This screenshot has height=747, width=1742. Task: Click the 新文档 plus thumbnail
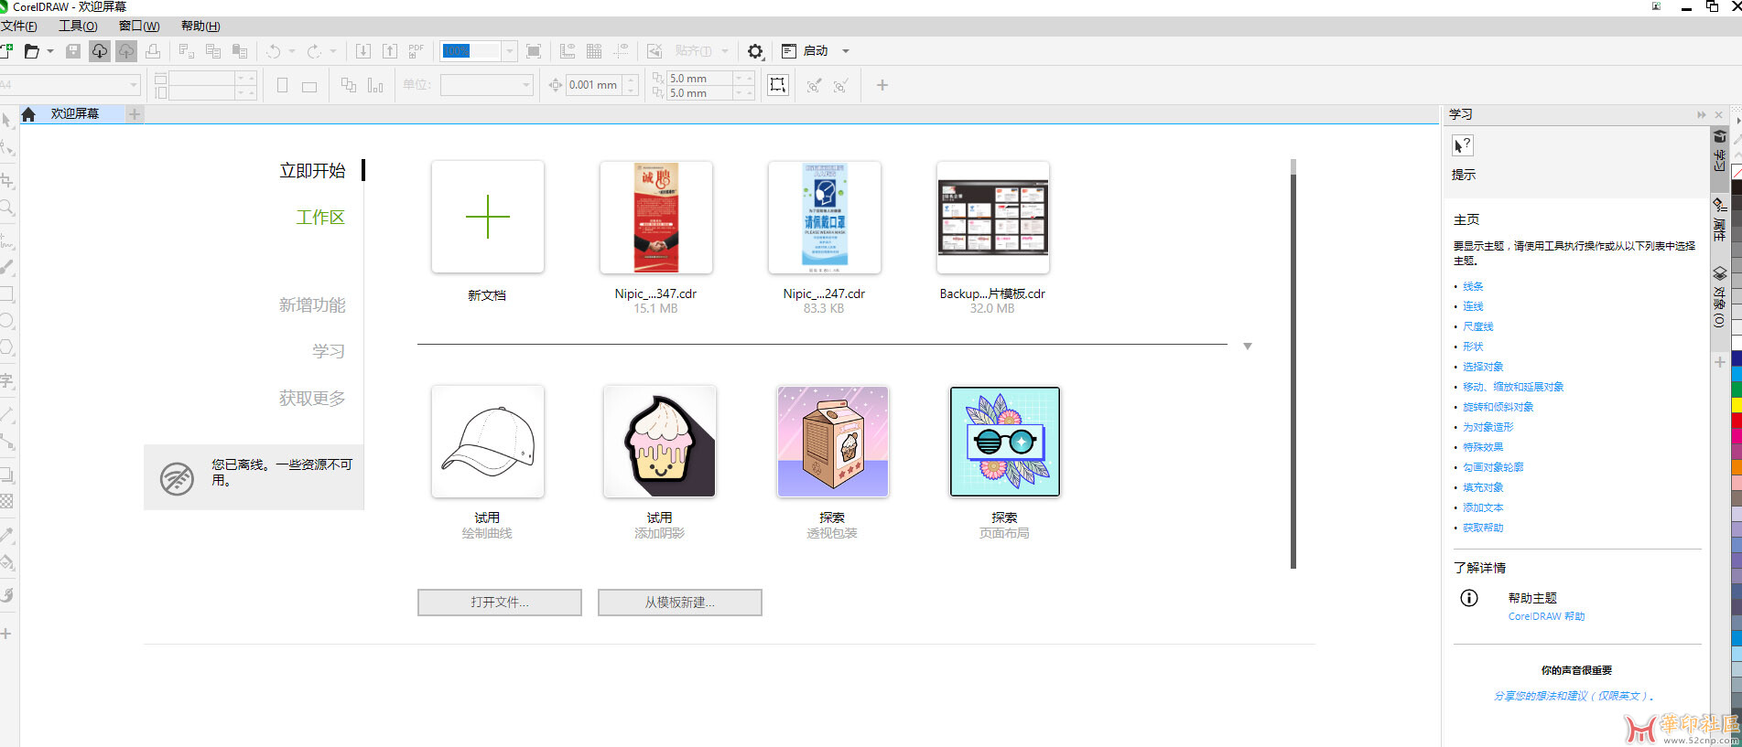pos(488,217)
